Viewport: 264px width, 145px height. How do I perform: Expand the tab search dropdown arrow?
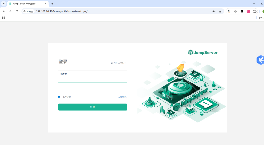coord(4,4)
